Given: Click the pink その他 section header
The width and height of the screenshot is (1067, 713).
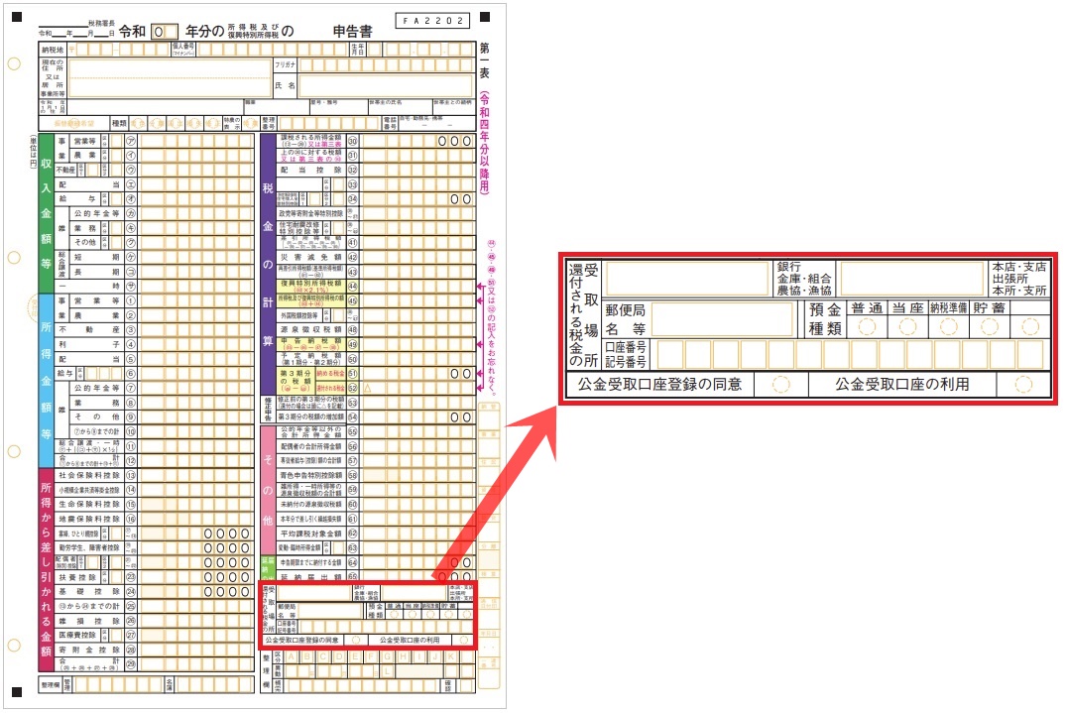Looking at the screenshot, I should 268,490.
